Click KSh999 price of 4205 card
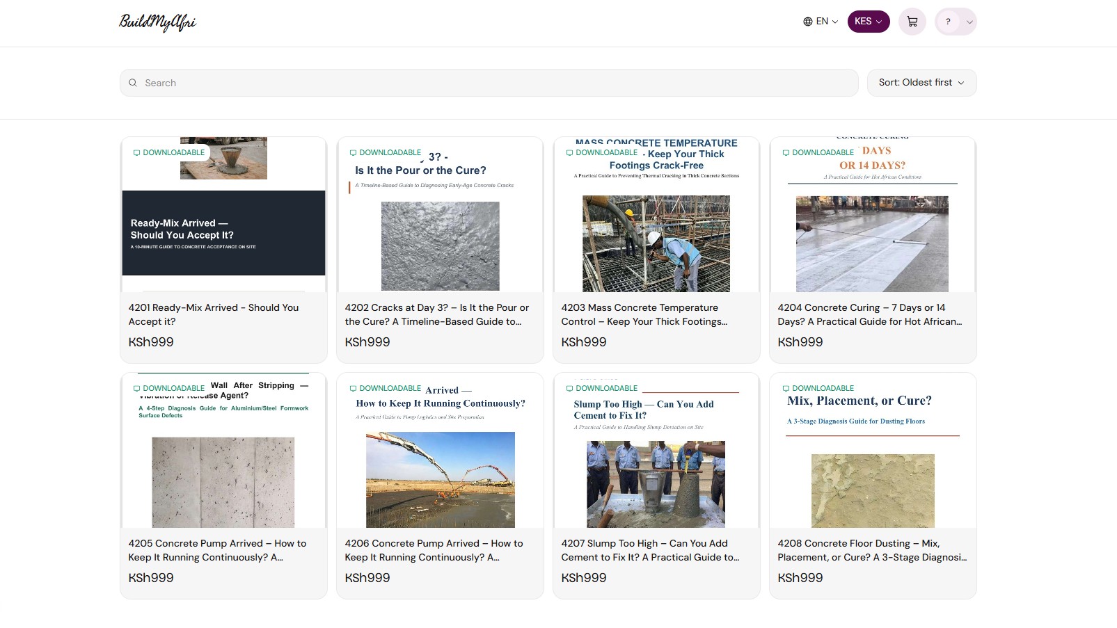The image size is (1117, 628). pos(151,578)
